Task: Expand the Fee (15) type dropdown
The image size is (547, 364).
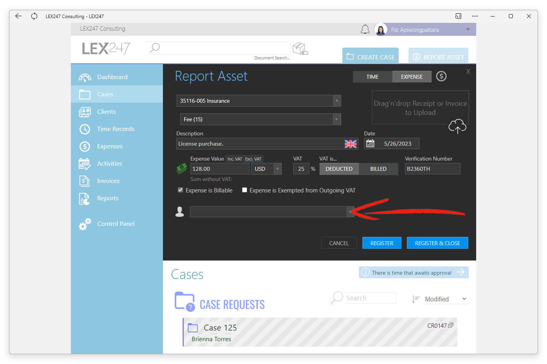Action: (337, 119)
